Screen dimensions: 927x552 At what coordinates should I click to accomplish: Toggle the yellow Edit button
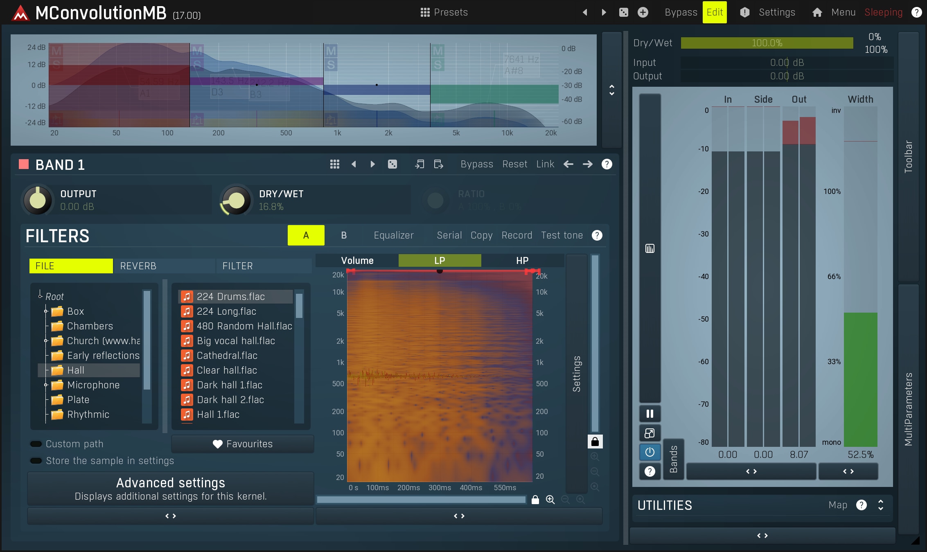(714, 12)
